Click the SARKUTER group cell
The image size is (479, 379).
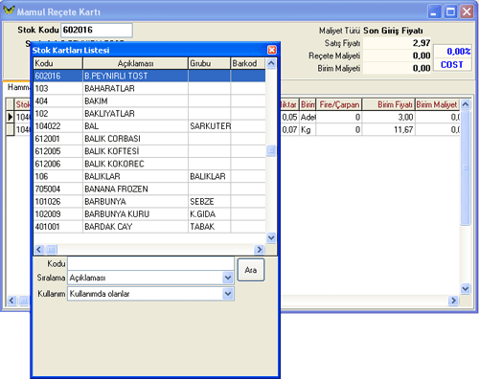(x=210, y=126)
